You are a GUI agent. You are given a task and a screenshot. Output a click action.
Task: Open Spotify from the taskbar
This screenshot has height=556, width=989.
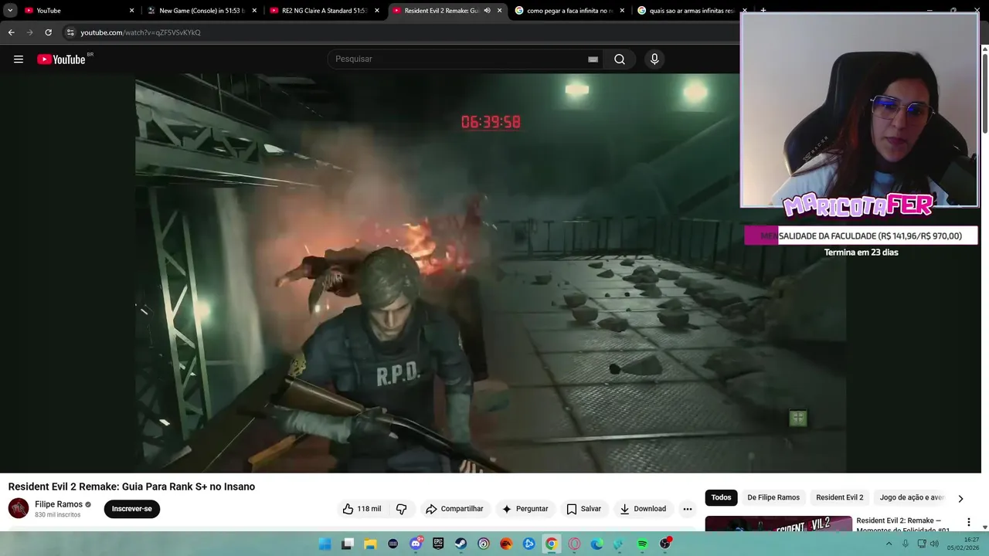point(642,544)
